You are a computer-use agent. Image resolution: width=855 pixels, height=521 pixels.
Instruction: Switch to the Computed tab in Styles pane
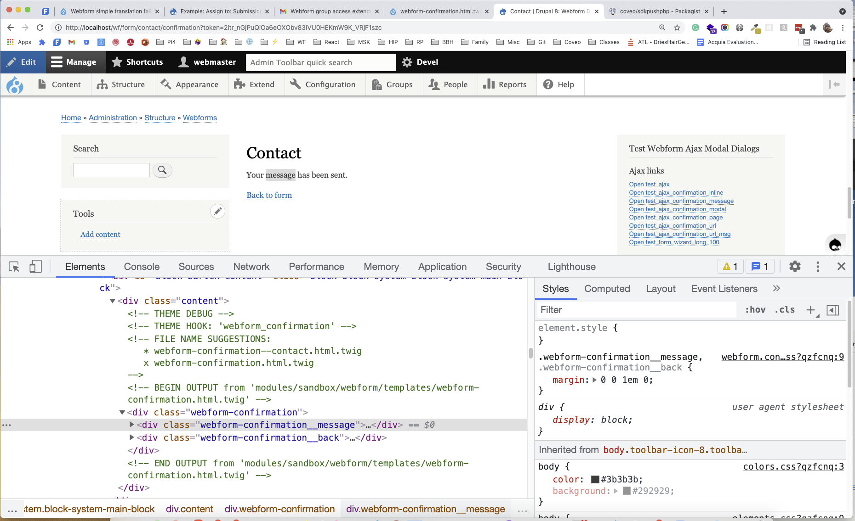pyautogui.click(x=607, y=289)
